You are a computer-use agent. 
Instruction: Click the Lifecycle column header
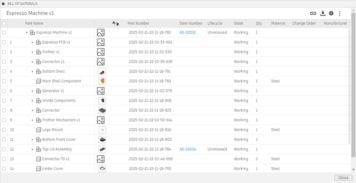click(215, 23)
